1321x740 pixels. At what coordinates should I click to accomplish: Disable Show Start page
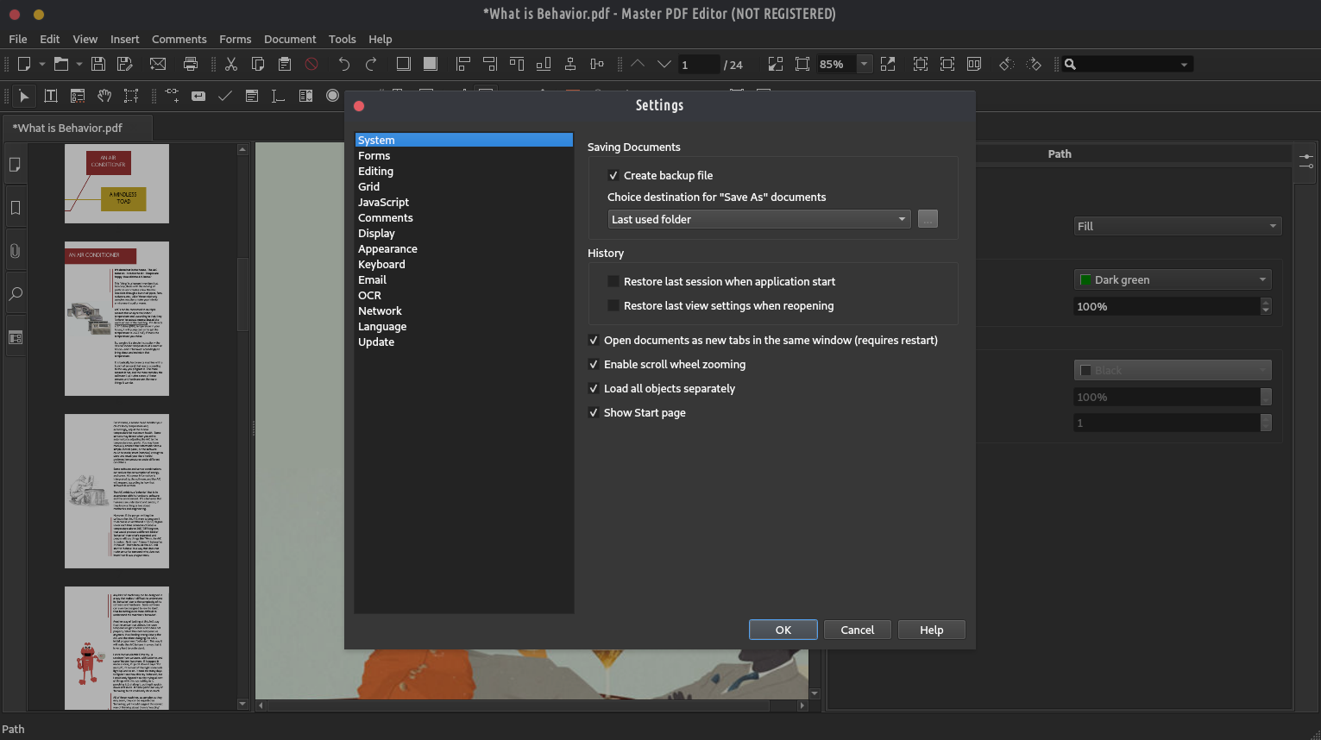click(593, 412)
